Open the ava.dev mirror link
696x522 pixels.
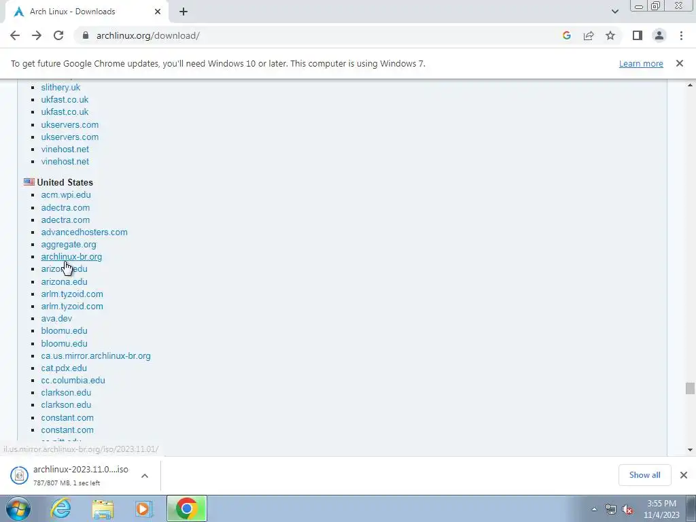coord(56,318)
